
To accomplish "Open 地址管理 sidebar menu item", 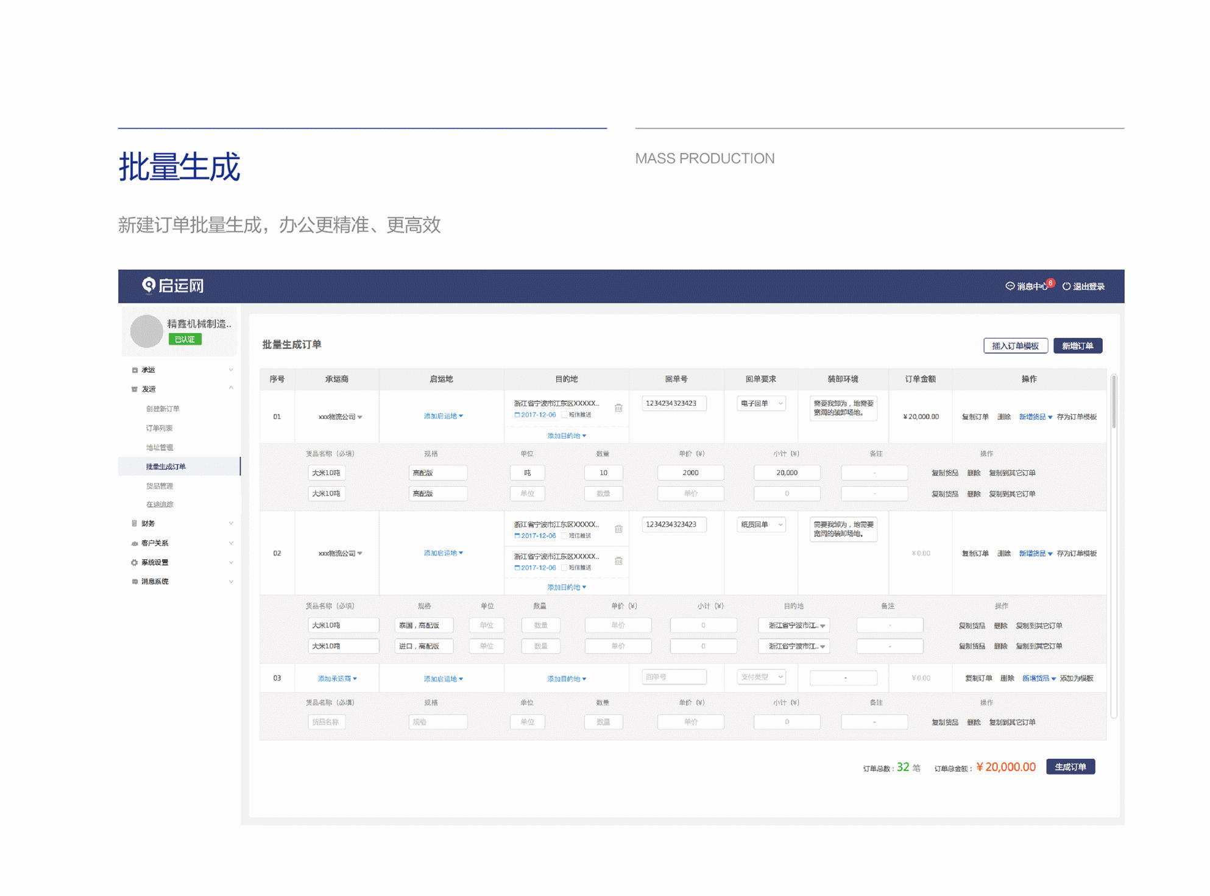I will tap(159, 448).
